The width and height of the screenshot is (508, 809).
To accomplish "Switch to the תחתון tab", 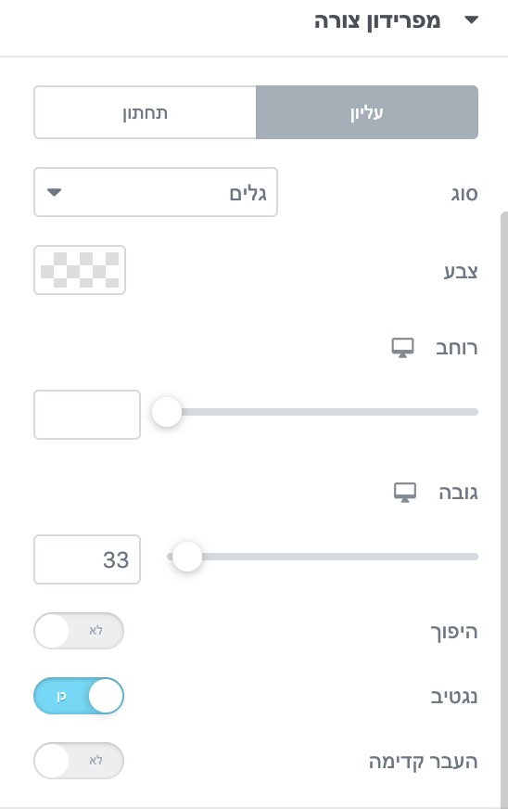I will pyautogui.click(x=145, y=112).
